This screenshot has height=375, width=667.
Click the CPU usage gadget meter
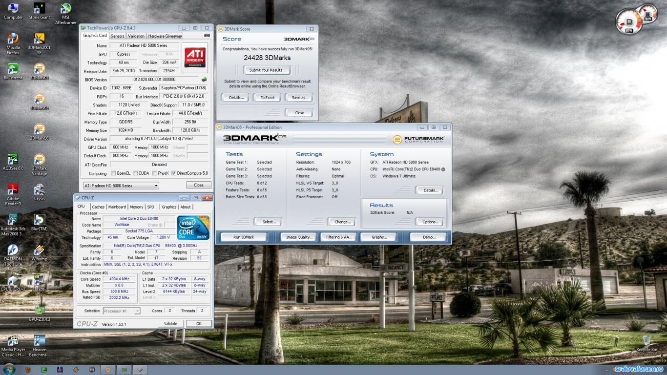(629, 21)
